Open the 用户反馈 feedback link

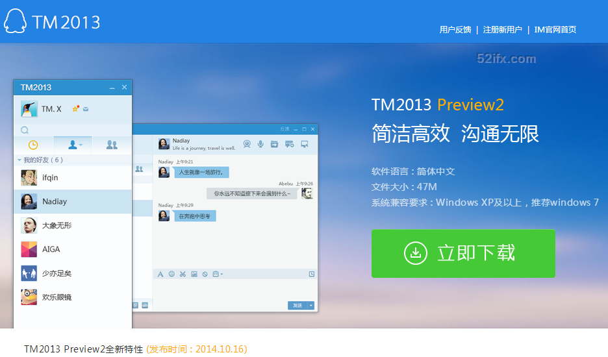pos(455,29)
